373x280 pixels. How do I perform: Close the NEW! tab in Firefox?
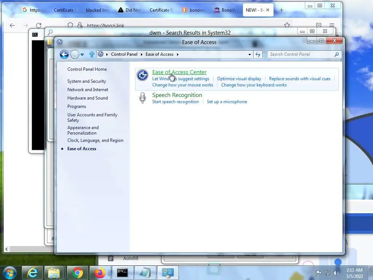[x=268, y=10]
